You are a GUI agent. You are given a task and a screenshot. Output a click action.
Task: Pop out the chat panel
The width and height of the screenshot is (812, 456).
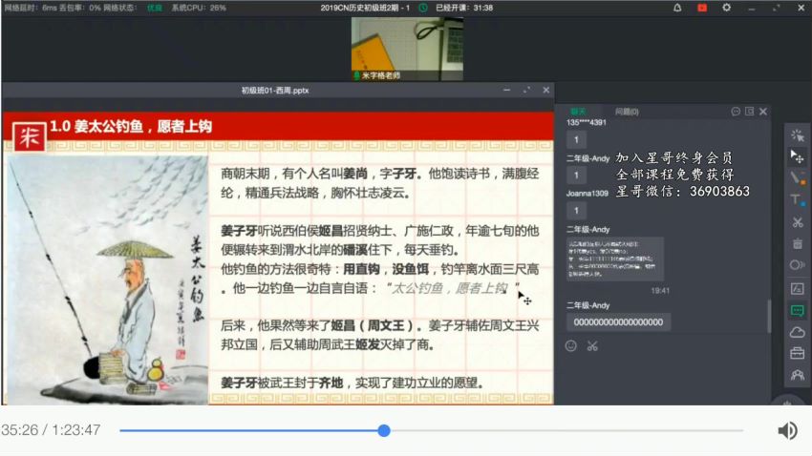click(749, 112)
